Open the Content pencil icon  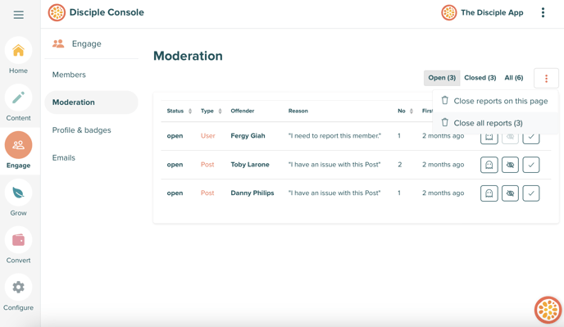[18, 98]
